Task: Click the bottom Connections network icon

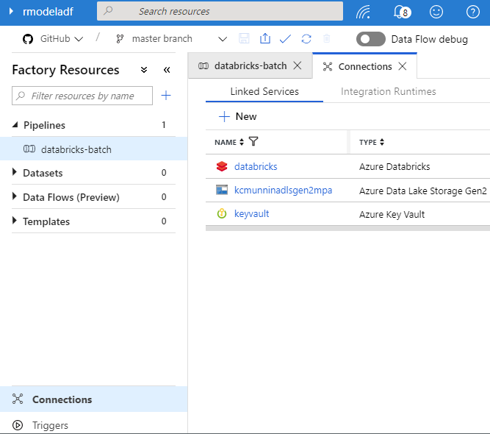Action: tap(18, 399)
